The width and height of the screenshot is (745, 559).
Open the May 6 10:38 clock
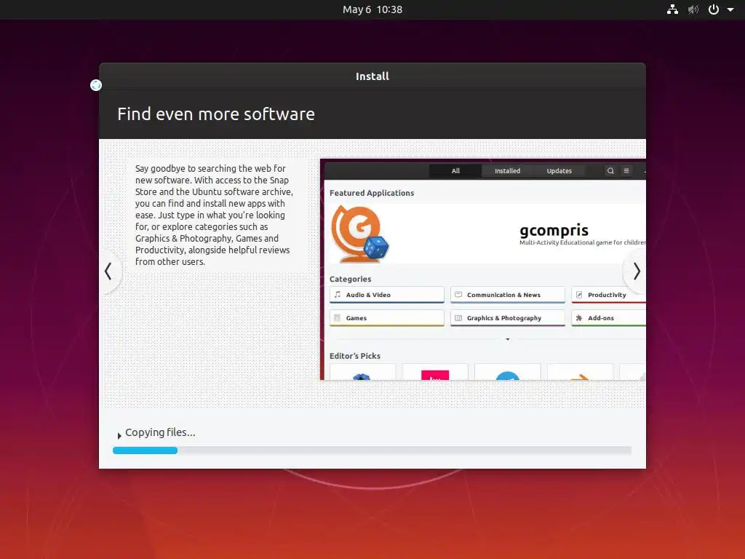click(372, 9)
